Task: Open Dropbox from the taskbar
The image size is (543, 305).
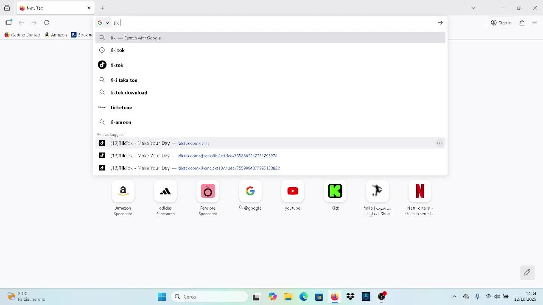Action: 350,297
